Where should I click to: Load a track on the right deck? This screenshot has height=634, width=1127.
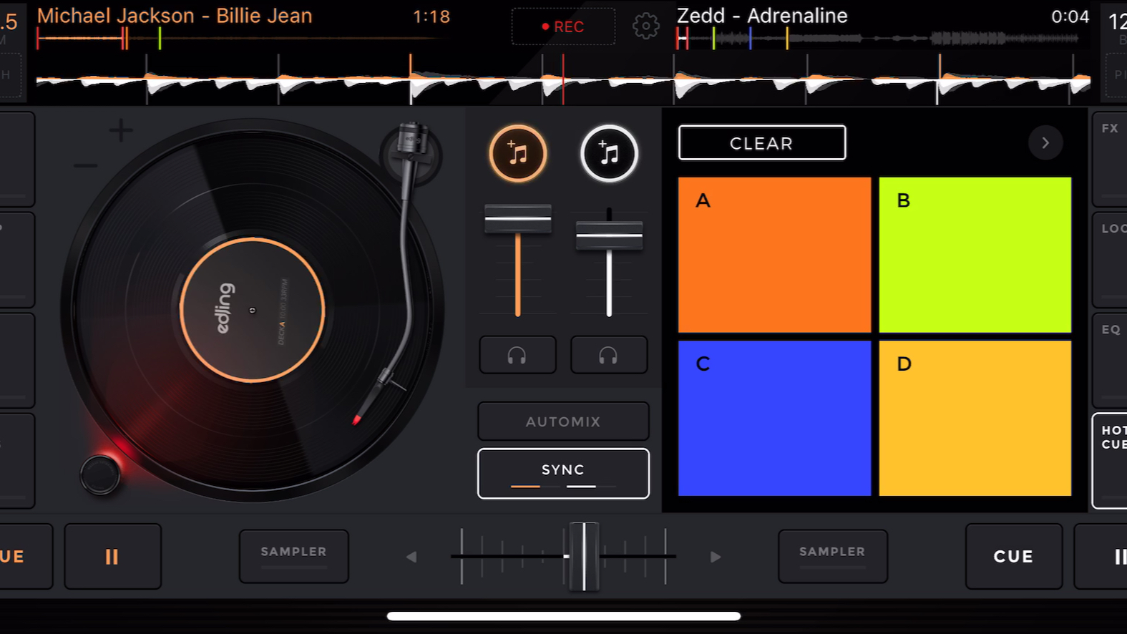pos(609,153)
